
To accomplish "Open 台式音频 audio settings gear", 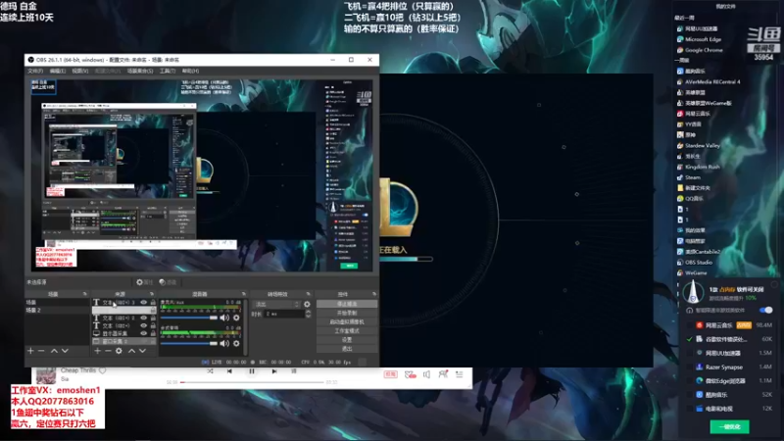I will coord(236,344).
